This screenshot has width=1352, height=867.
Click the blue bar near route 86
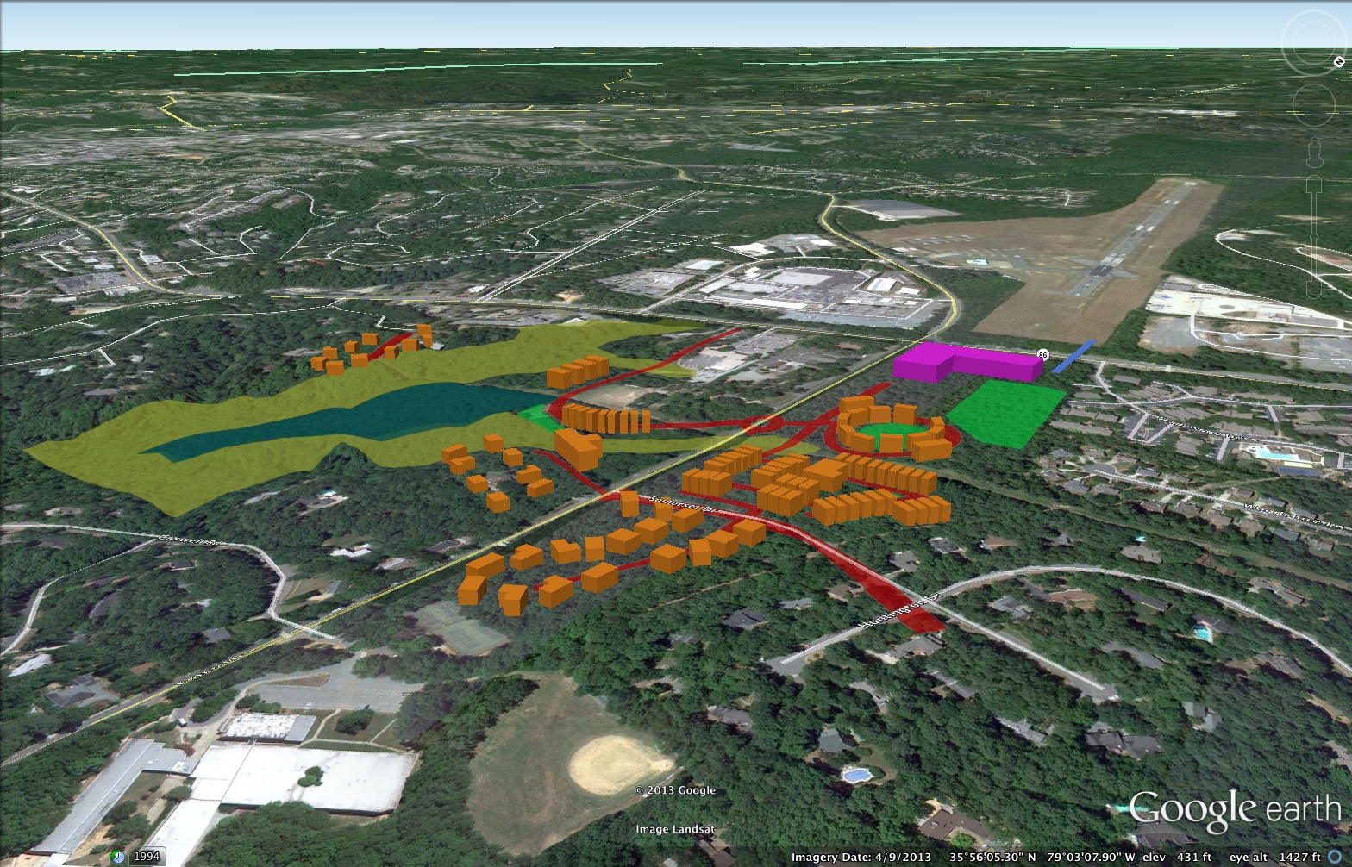click(1073, 357)
